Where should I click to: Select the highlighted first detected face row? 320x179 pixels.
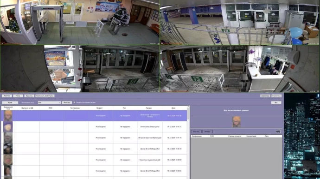coord(94,116)
